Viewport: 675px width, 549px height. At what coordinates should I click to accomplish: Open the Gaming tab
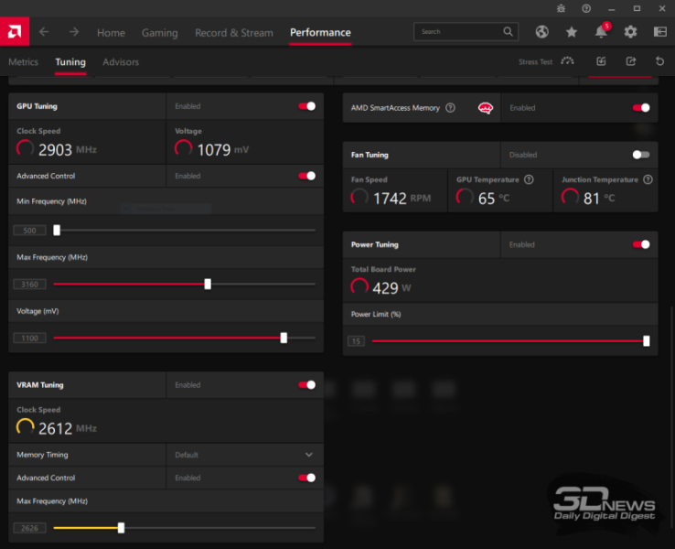pos(159,33)
